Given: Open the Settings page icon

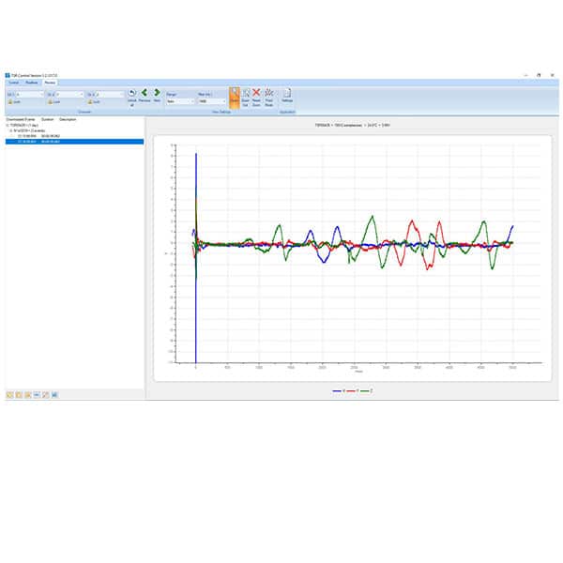Looking at the screenshot, I should coord(287,96).
